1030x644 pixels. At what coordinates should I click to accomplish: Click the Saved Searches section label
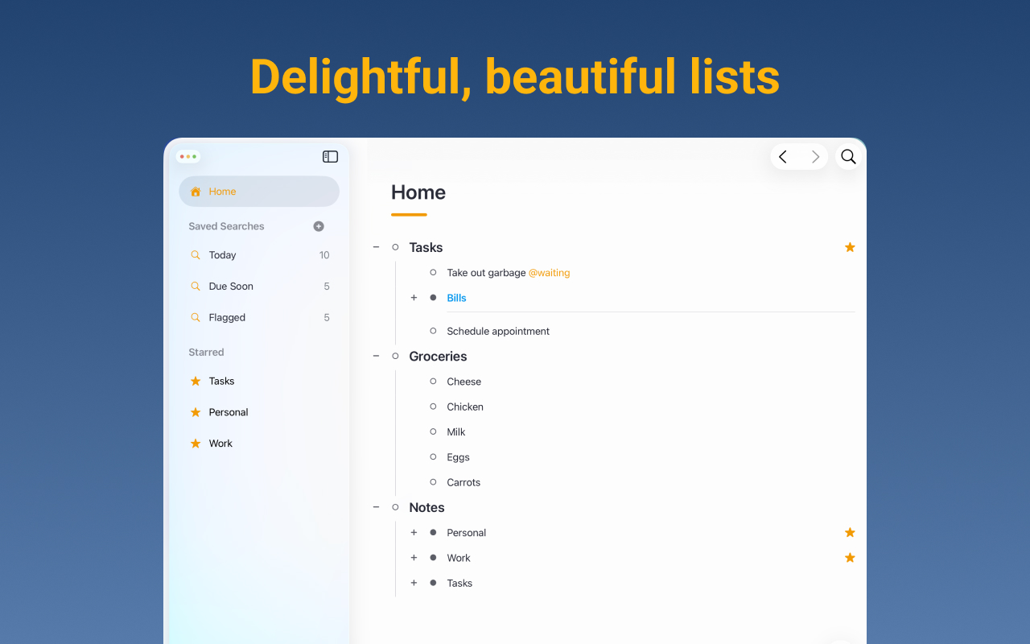tap(226, 226)
